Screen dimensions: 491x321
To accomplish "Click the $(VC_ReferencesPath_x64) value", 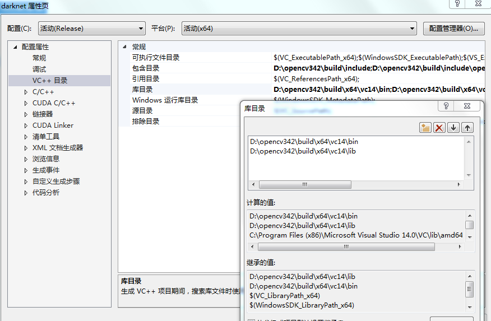I will tap(316, 79).
